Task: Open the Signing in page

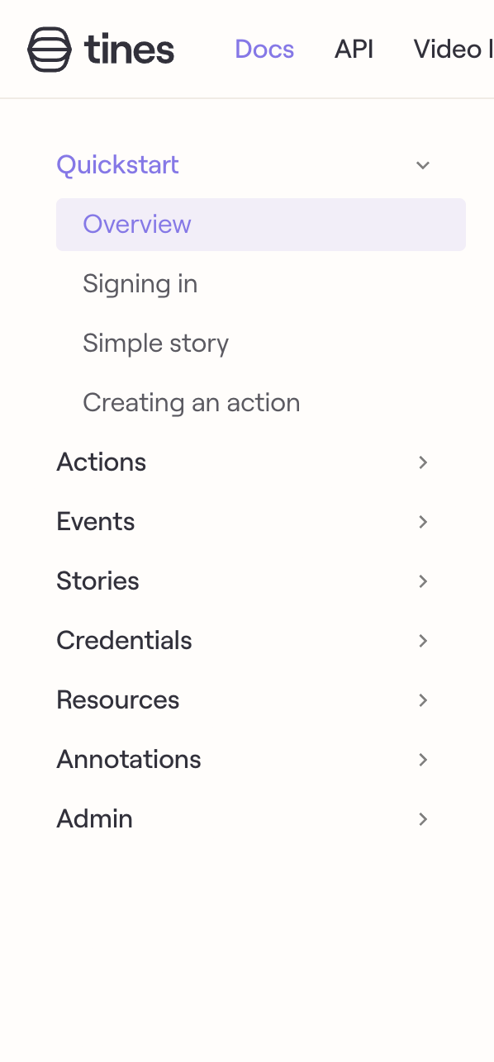Action: point(140,283)
